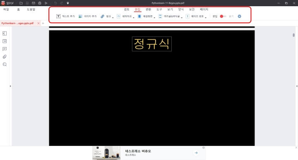Viewport: 298px width, 160px height.
Task: Switch to the 양식 tab
Action: click(x=181, y=9)
